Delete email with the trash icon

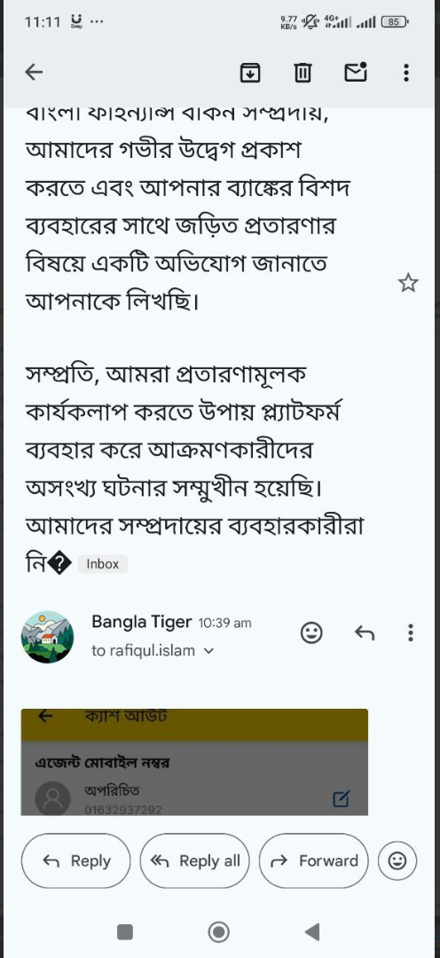302,73
